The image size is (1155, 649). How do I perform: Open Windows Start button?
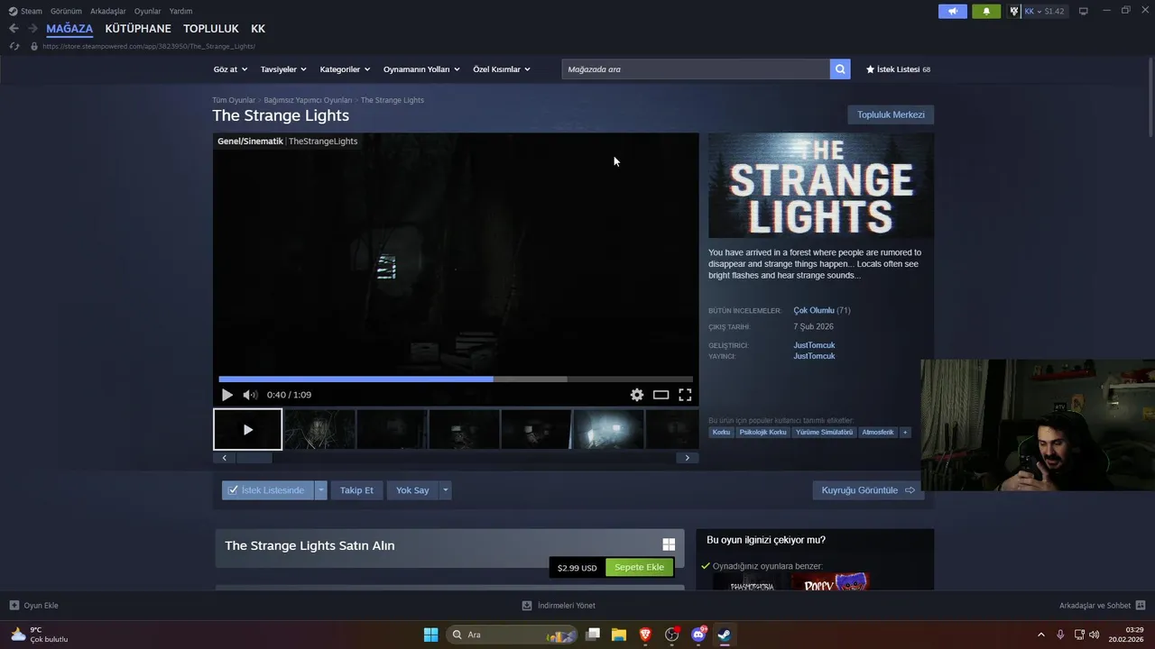click(x=430, y=635)
